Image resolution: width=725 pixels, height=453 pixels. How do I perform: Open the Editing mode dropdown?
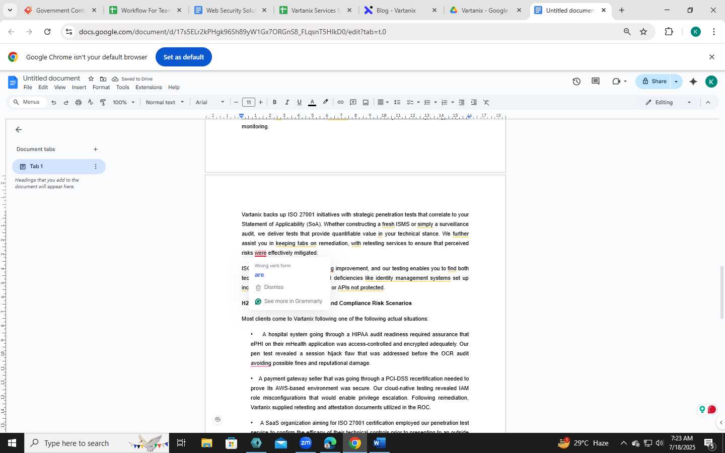point(669,102)
